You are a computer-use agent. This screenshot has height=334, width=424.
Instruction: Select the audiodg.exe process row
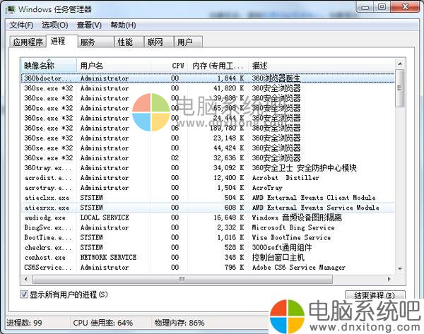point(46,218)
